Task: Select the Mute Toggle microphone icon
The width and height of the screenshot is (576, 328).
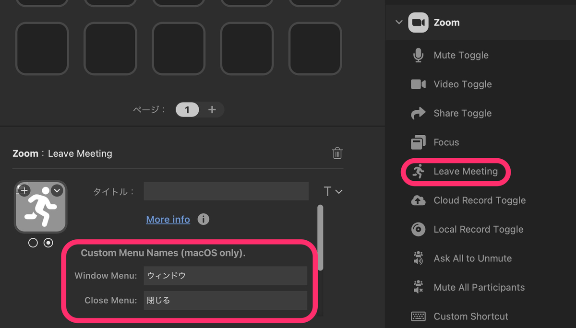Action: tap(418, 55)
